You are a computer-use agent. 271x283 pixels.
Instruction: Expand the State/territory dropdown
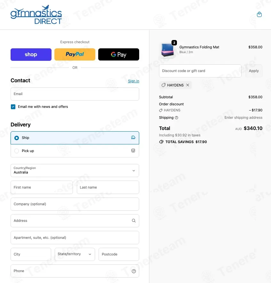point(75,254)
